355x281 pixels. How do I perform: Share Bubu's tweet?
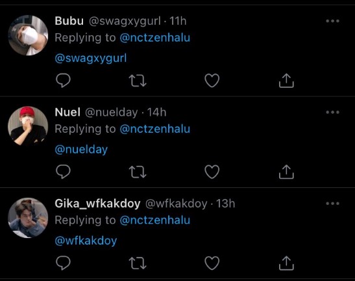[x=286, y=81]
